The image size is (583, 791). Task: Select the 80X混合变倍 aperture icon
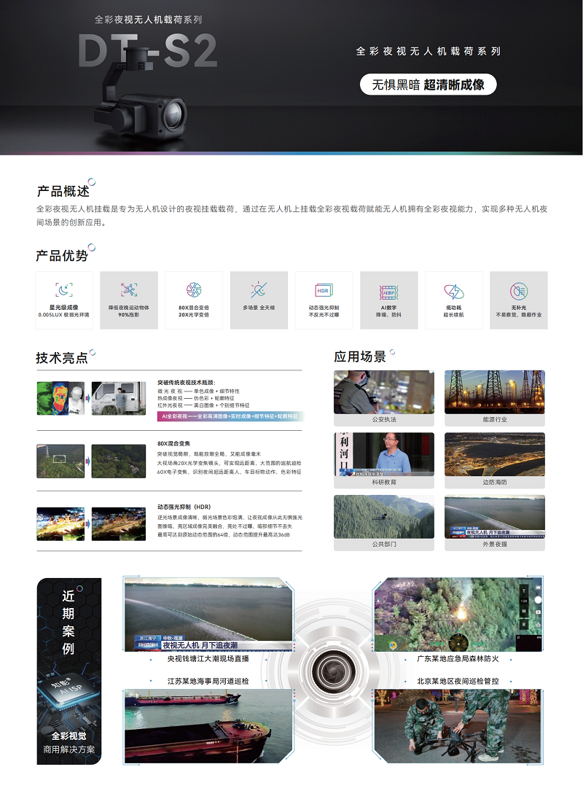click(x=194, y=290)
